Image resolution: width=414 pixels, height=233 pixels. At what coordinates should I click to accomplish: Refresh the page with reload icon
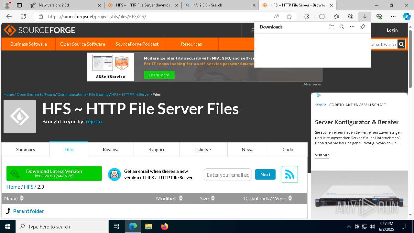[23, 17]
